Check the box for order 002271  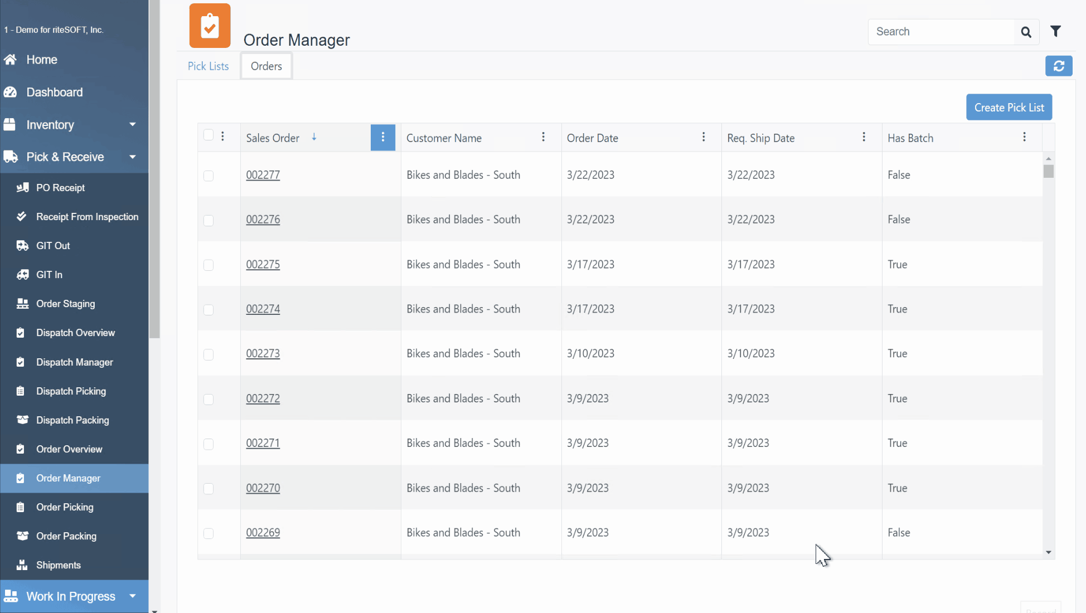[209, 444]
